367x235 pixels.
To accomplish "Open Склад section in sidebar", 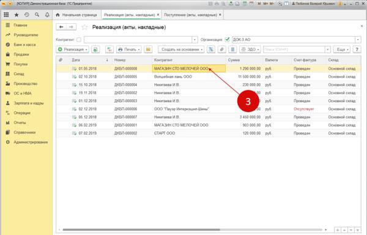I will pyautogui.click(x=19, y=73).
